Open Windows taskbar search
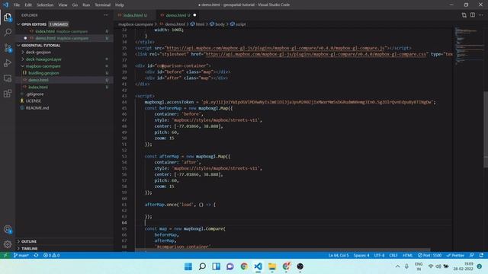Screen dimensions: 488x274 coord(202,266)
